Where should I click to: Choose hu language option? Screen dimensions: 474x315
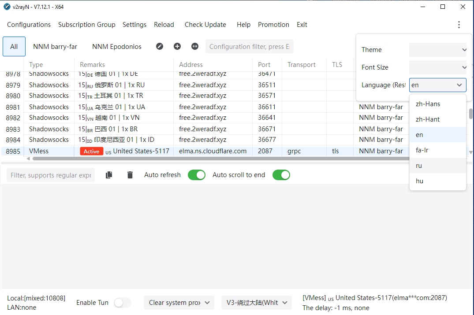438,181
